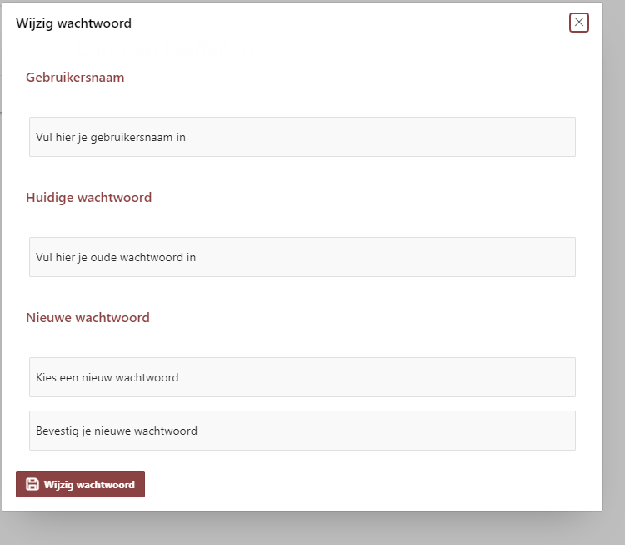Click placeholder text Vul hier je gebruikersnaam in
This screenshot has width=625, height=545.
click(x=111, y=138)
